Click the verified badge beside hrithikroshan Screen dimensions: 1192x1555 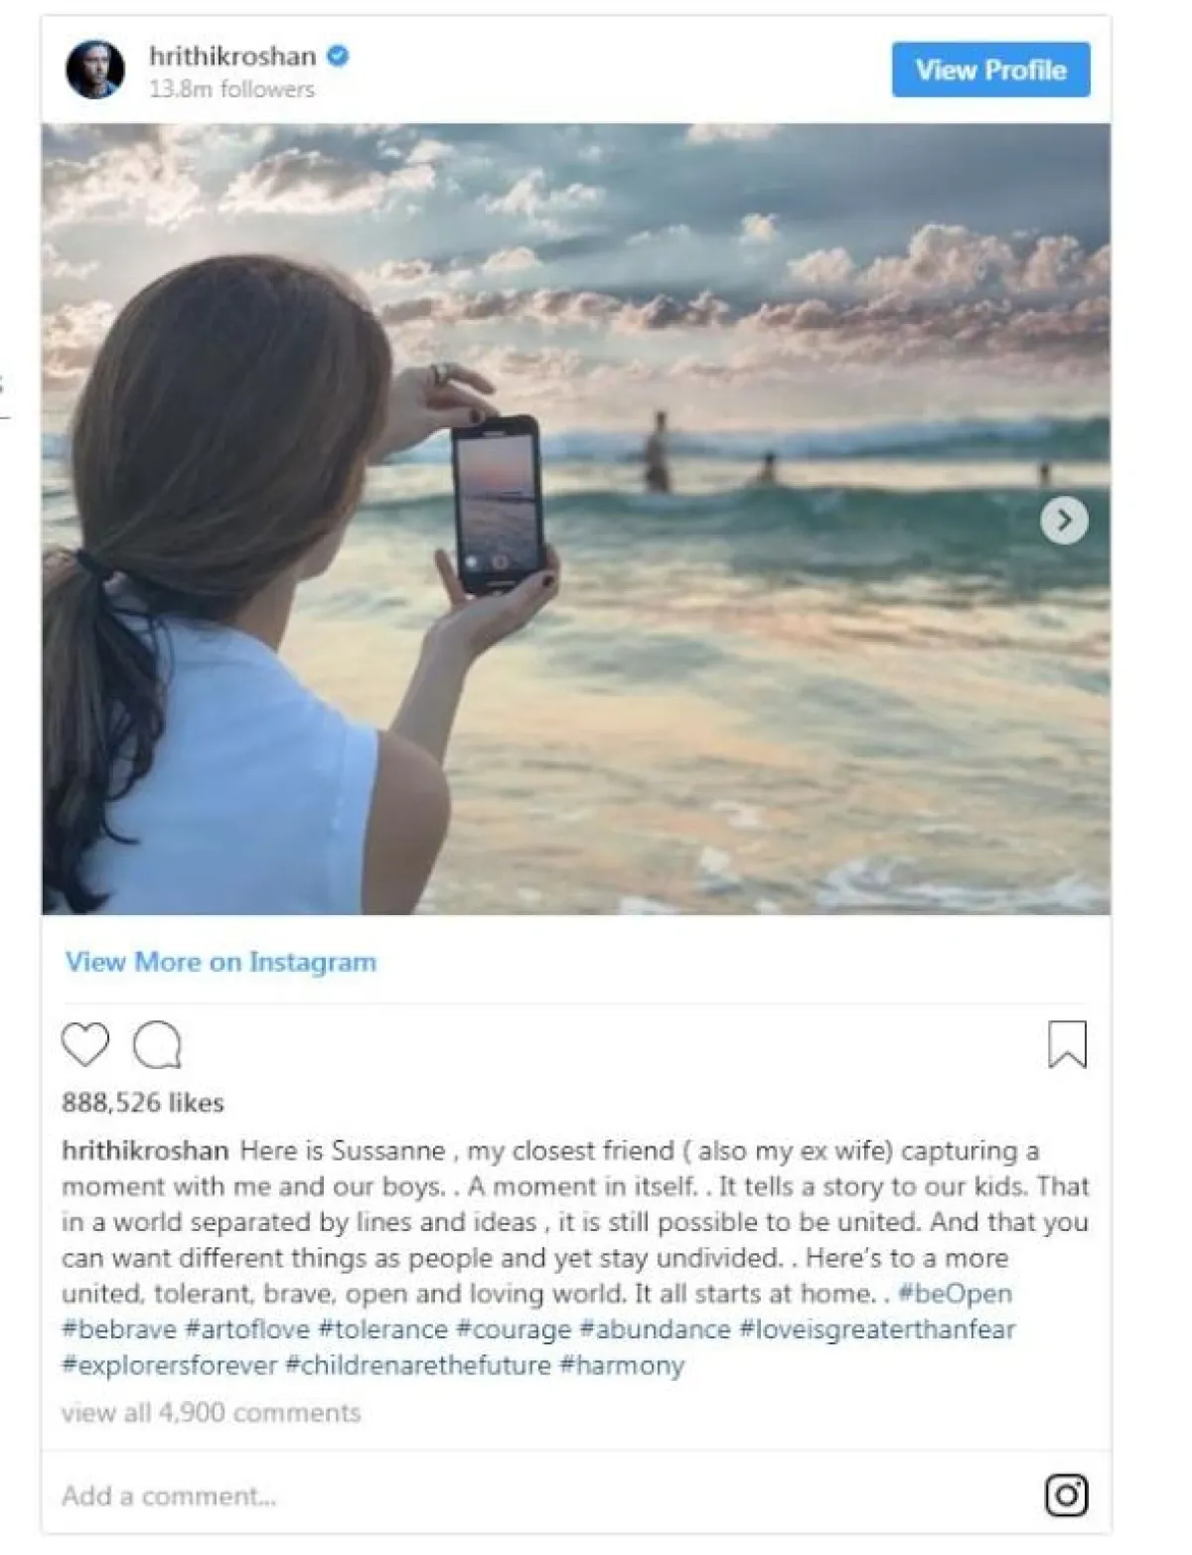pos(338,57)
